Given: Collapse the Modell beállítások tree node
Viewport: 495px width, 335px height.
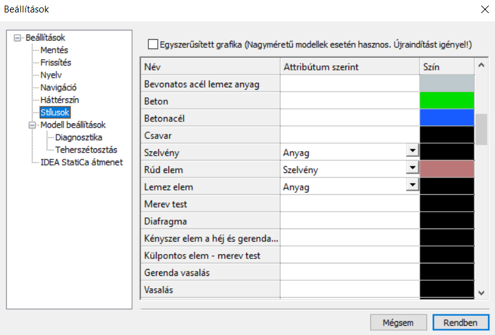Looking at the screenshot, I should point(32,125).
